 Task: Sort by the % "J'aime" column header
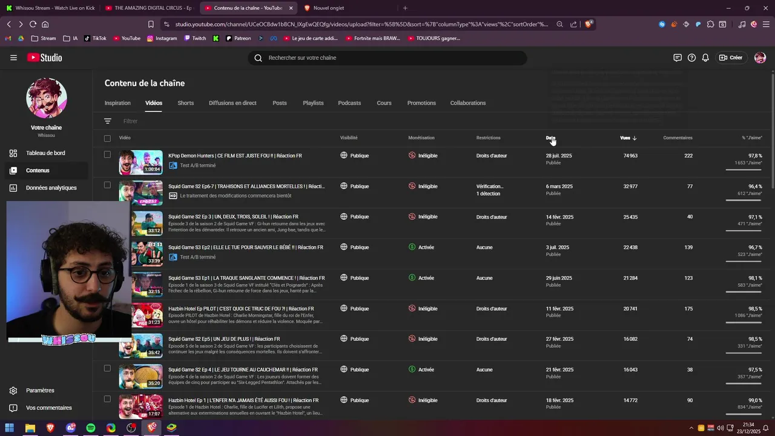[752, 138]
